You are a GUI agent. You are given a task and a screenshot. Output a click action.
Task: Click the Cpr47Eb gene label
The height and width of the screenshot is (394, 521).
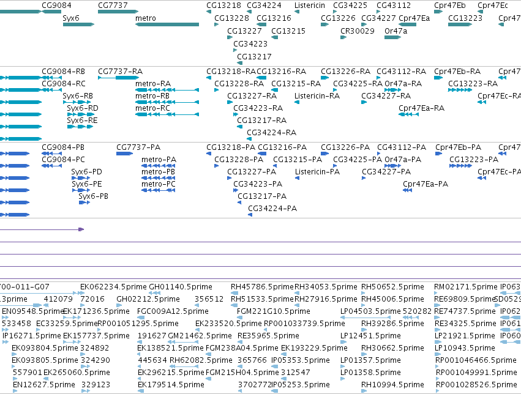tap(450, 6)
